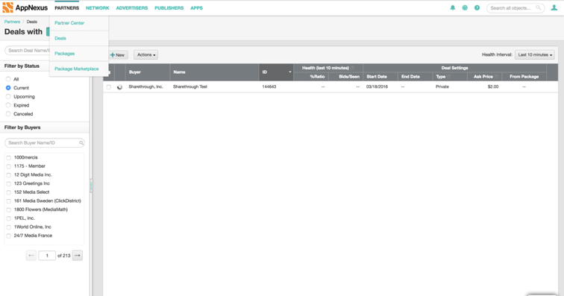Click the circular icon next to the bell
Screen dimensions: 564x296
point(465,8)
